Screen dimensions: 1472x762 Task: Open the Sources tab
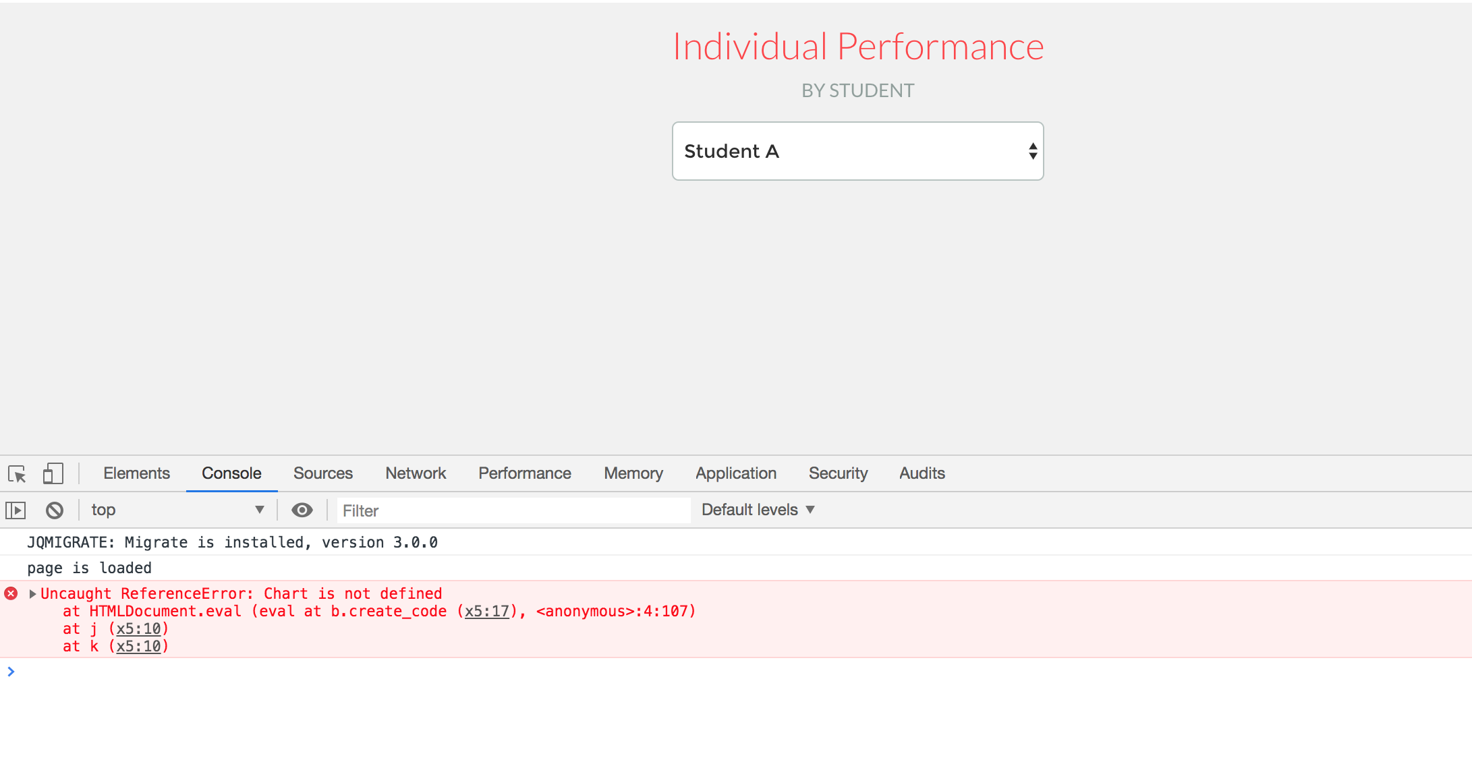pos(322,473)
